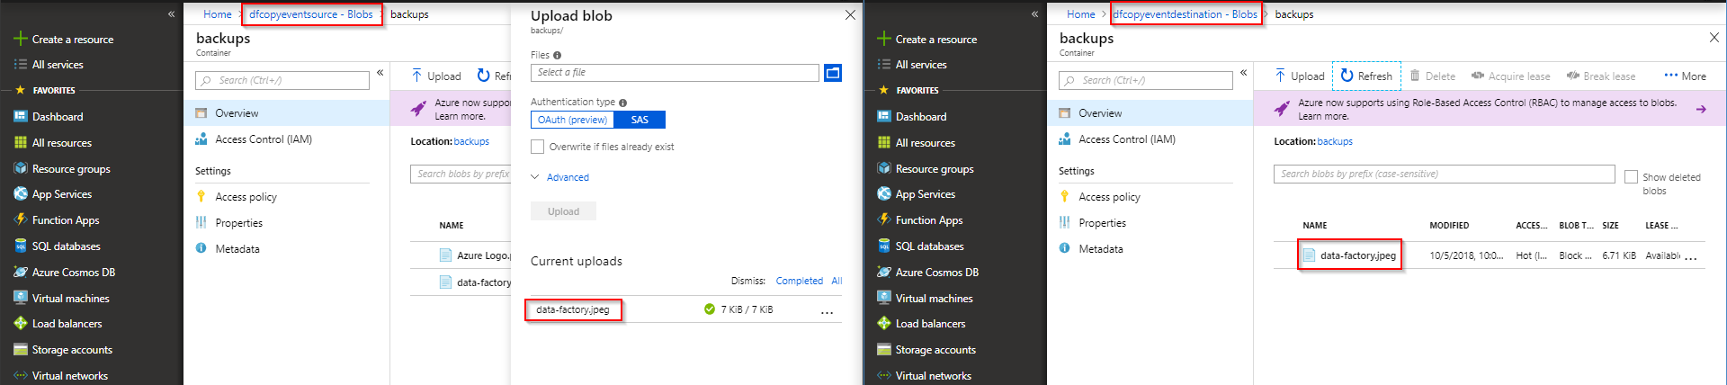Screen dimensions: 1727x385
Task: Open Storage accounts in destination window sidebar
Action: click(x=926, y=350)
